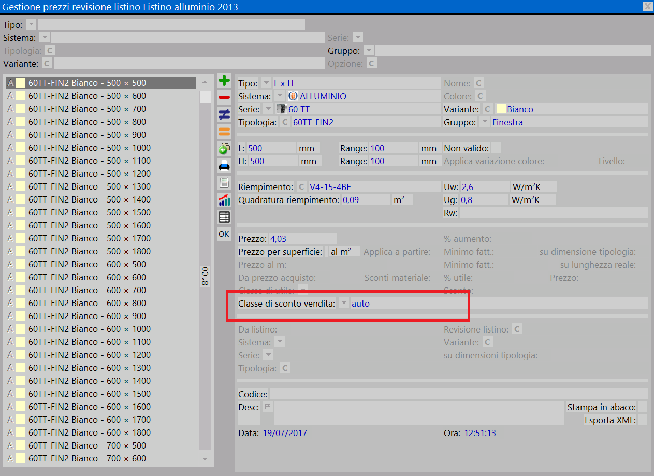Viewport: 654px width, 476px height.
Task: Click the Codice input field
Action: tap(458, 394)
